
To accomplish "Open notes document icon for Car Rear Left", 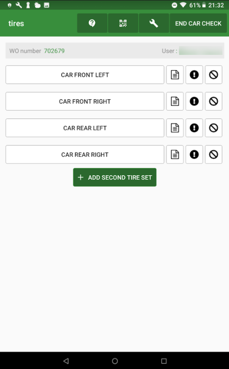I will [175, 128].
